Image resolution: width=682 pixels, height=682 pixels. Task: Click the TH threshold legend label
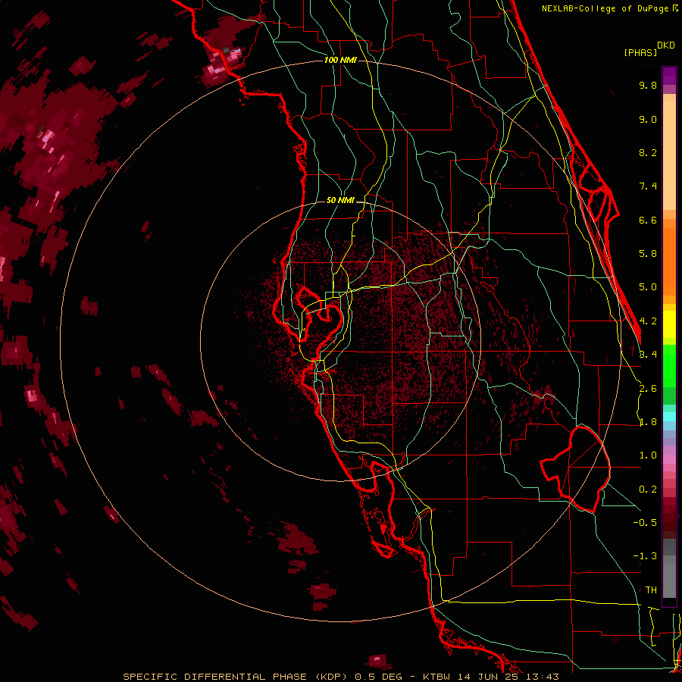(651, 590)
